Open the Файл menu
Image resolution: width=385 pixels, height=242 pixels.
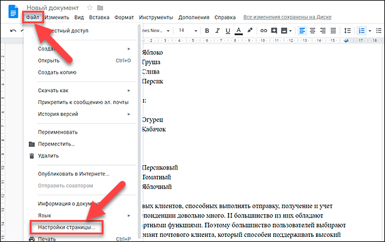pos(33,18)
